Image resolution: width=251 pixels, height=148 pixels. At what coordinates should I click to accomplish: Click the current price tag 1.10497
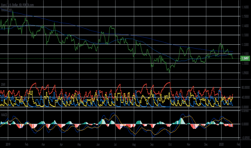coord(245,58)
